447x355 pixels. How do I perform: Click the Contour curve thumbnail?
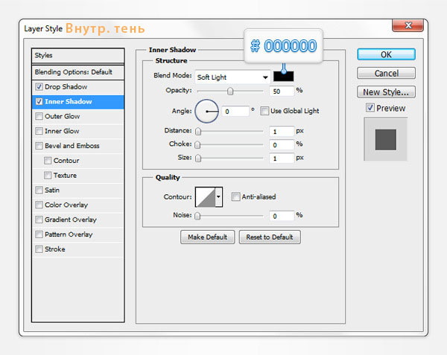click(x=206, y=196)
